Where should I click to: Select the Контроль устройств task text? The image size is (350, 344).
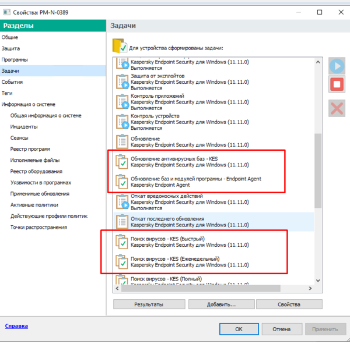155,116
